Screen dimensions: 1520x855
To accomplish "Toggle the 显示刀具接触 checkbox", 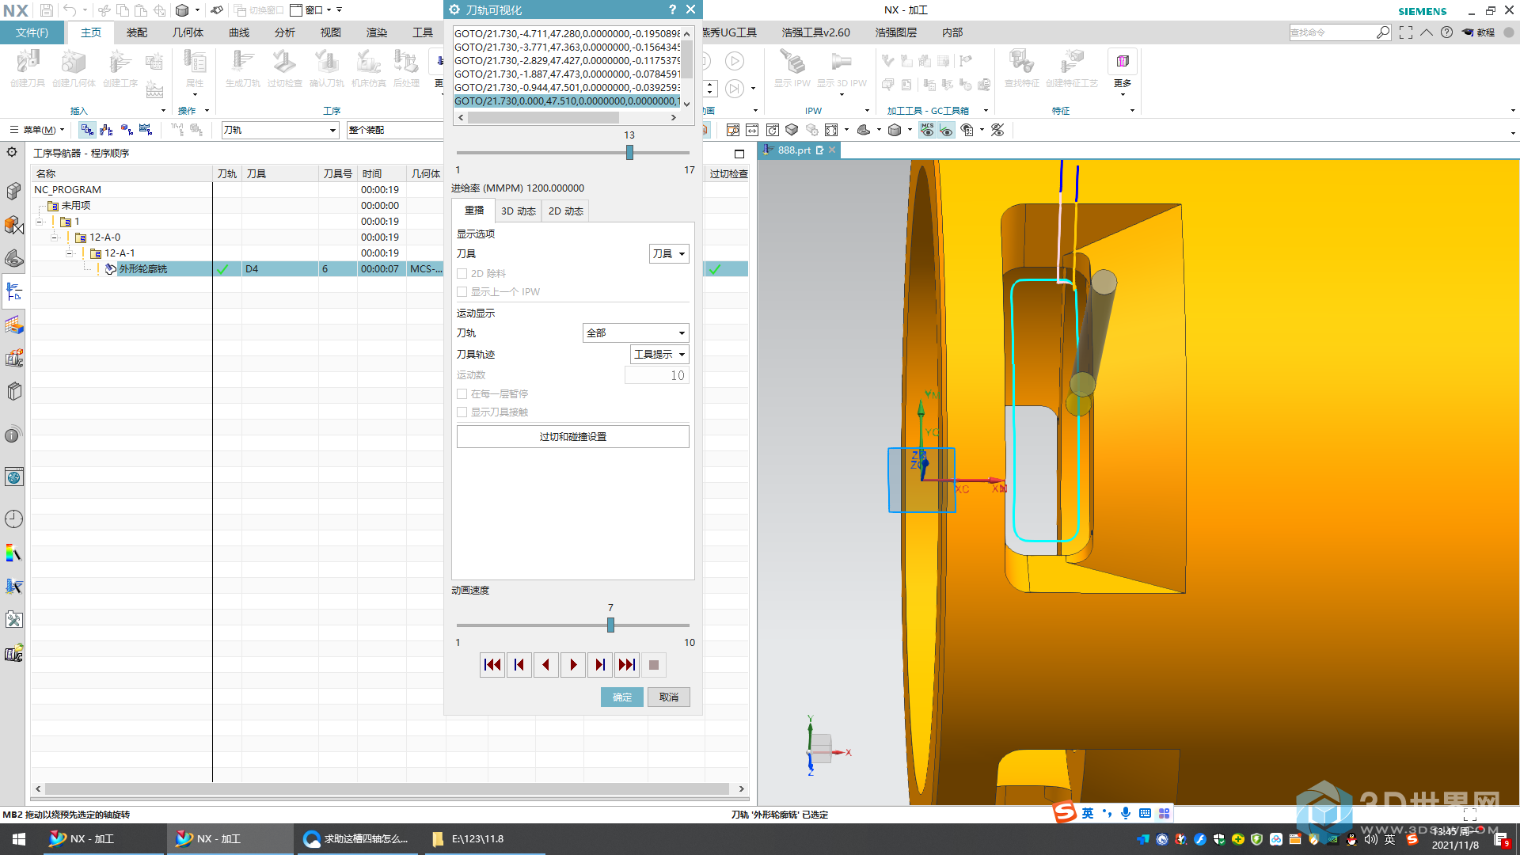I will pos(462,412).
